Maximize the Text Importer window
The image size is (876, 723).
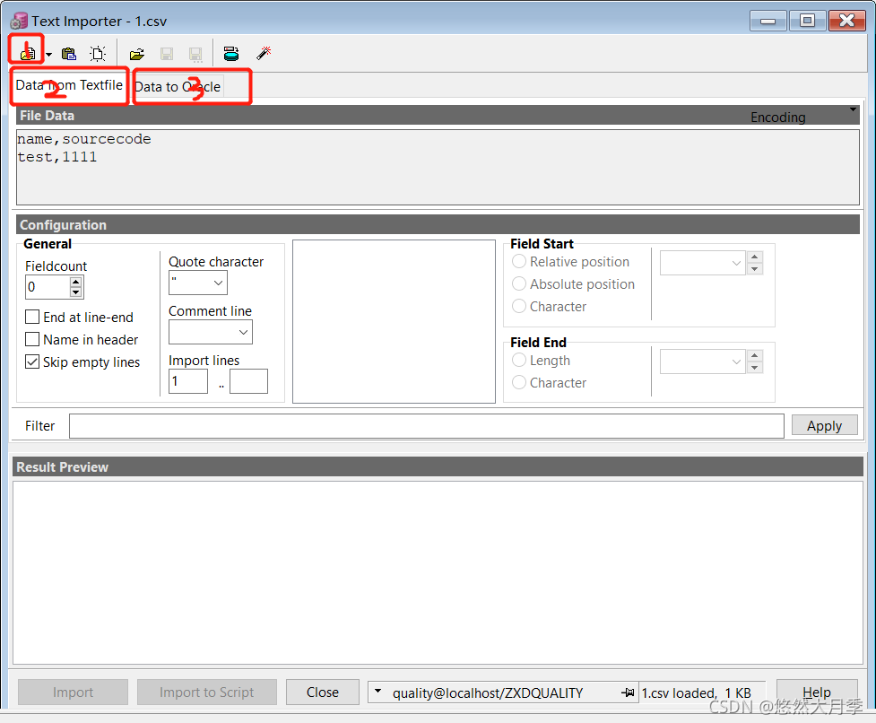coord(807,22)
